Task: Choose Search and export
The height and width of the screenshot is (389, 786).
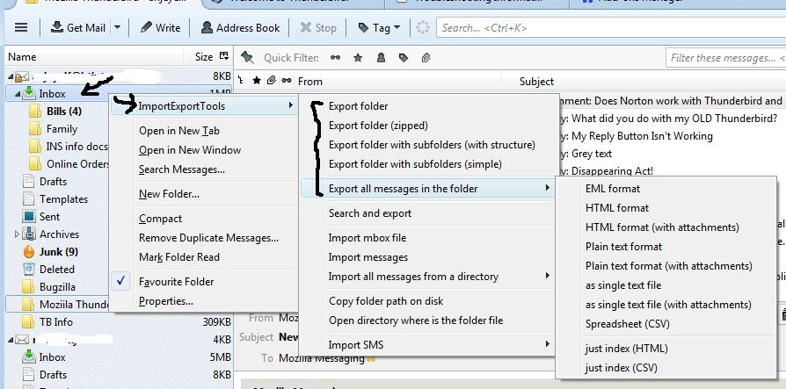Action: [x=370, y=213]
